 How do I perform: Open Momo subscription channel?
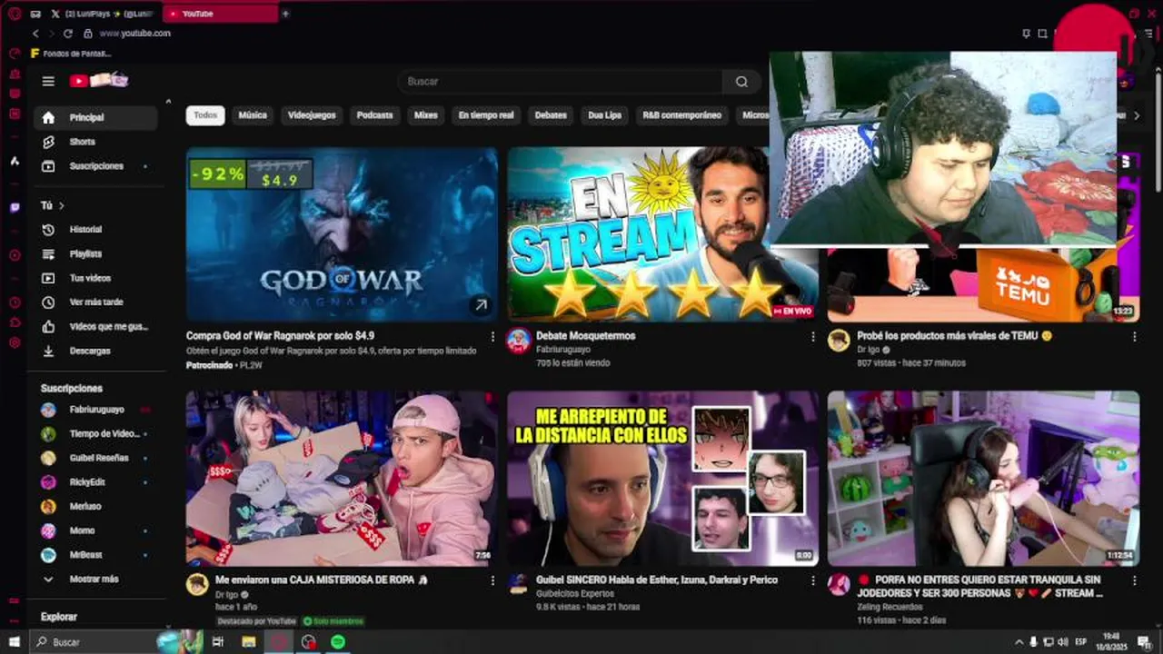(x=95, y=530)
